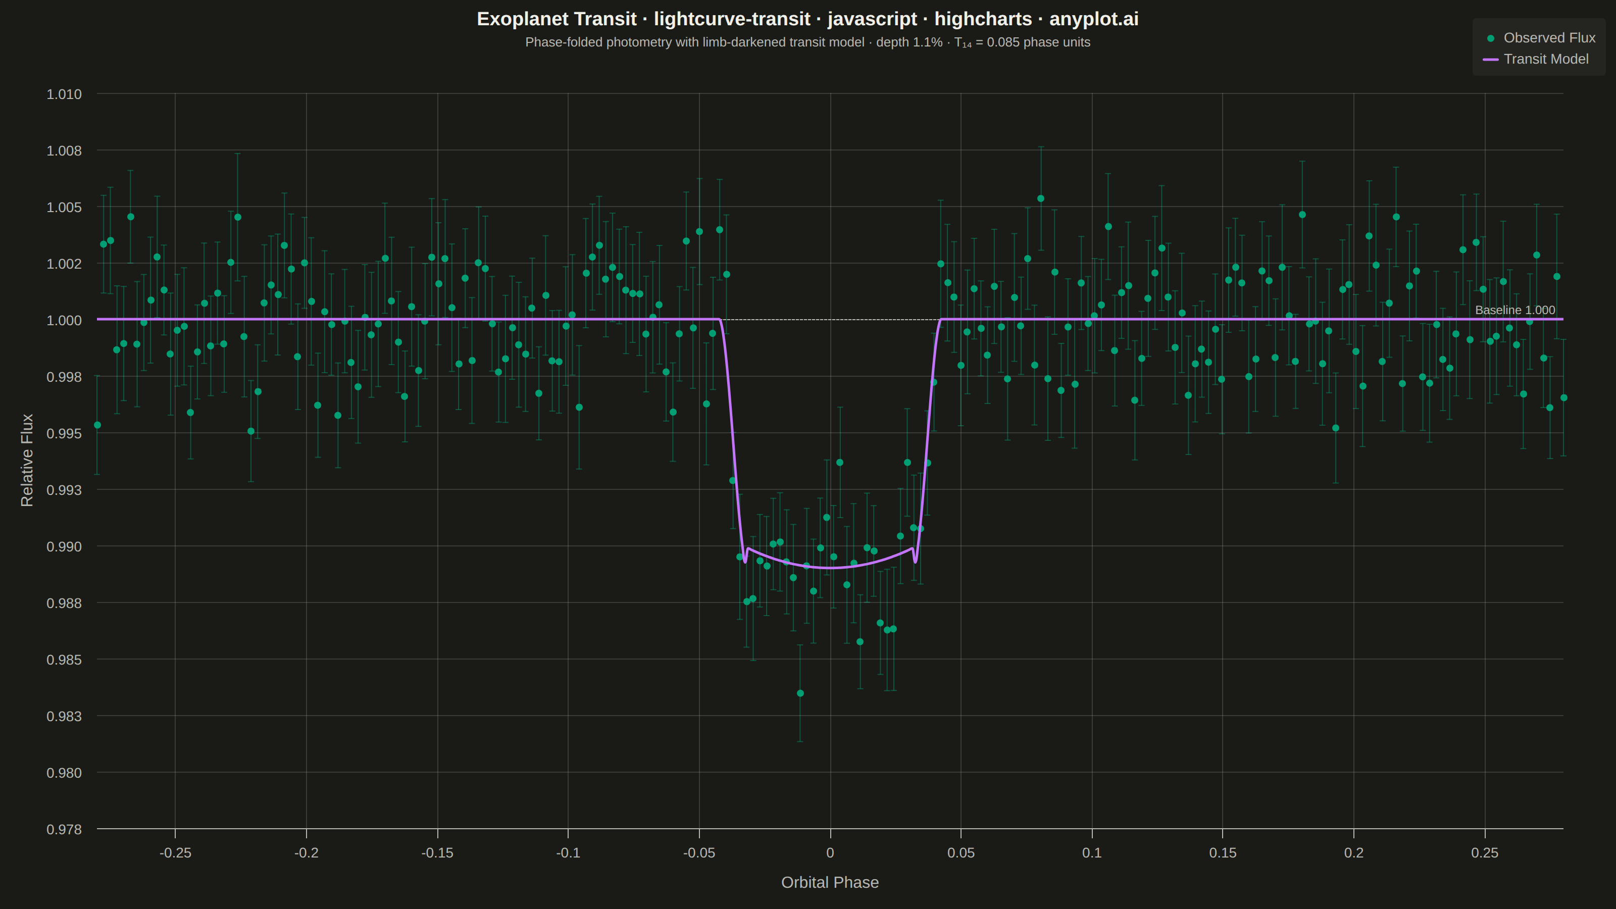Screen dimensions: 1616x909
Task: Click the green Observed Flux legend marker
Action: click(1491, 38)
